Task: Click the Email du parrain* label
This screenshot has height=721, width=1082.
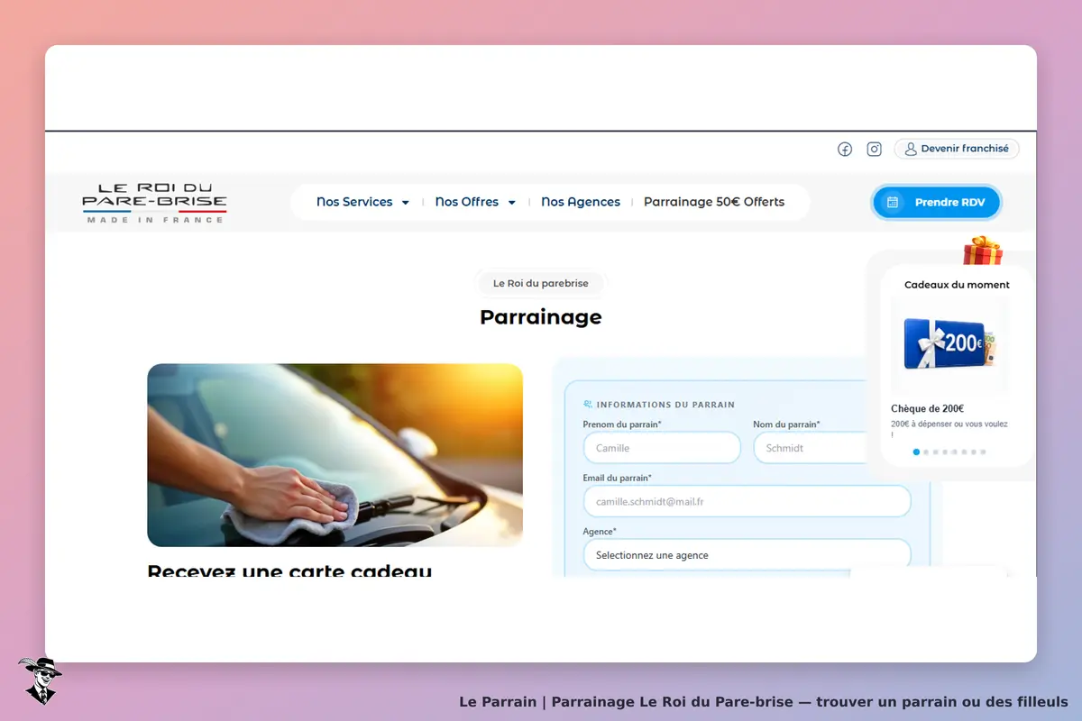Action: point(618,478)
